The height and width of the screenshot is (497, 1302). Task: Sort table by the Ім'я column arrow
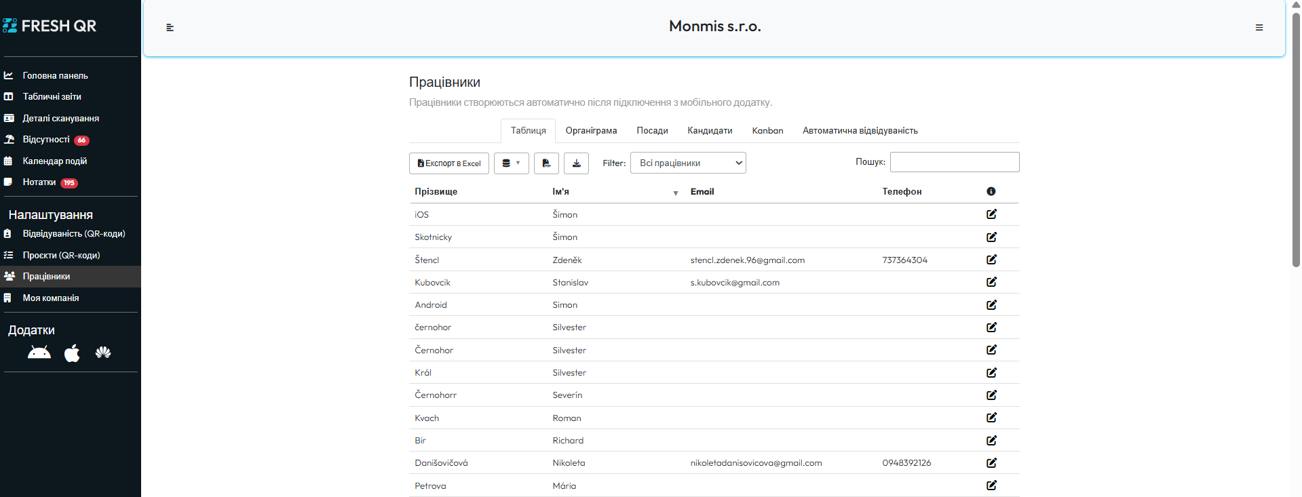click(675, 193)
